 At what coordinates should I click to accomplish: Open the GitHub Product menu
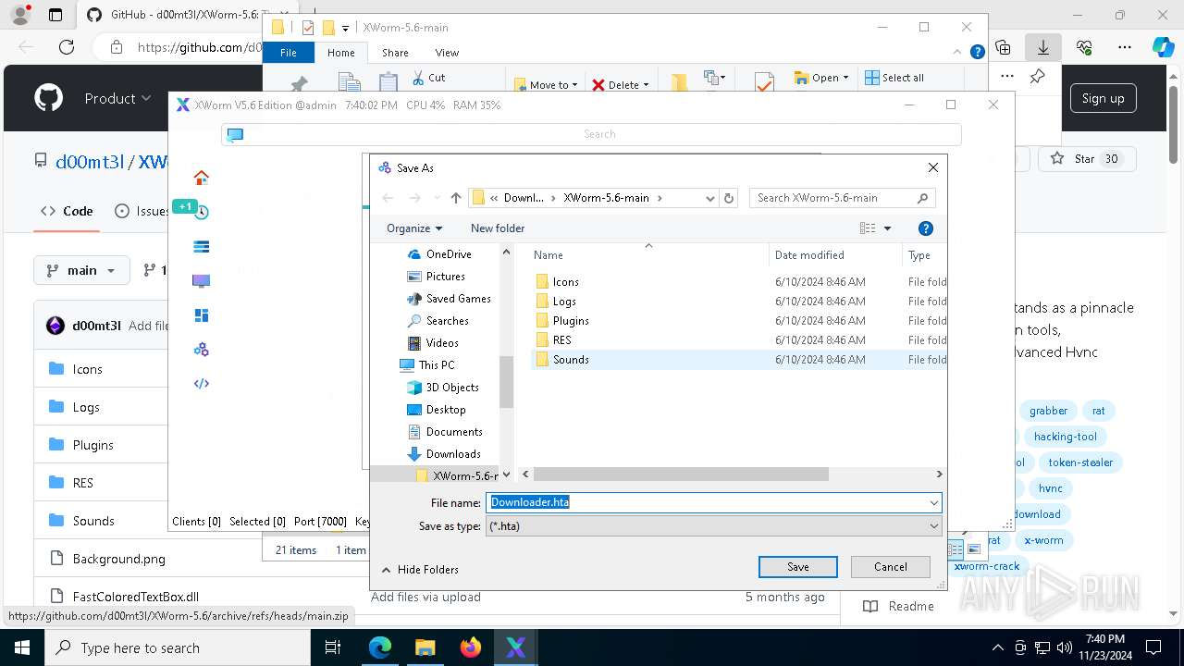point(117,98)
